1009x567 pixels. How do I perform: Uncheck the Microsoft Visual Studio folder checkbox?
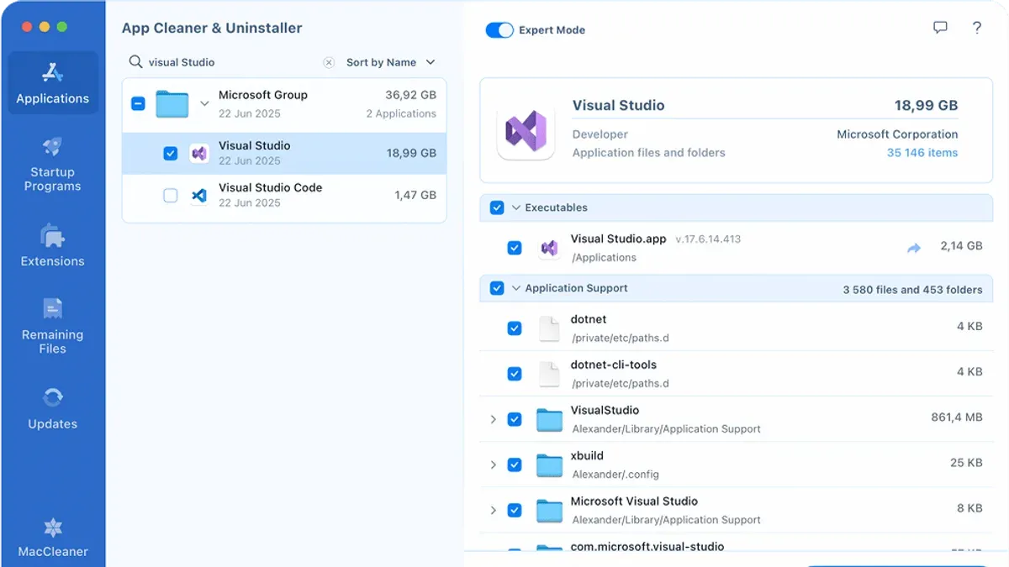point(515,510)
